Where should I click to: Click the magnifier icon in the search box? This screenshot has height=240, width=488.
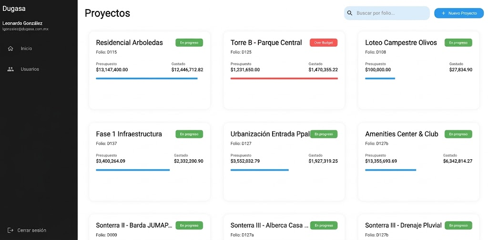coord(350,13)
